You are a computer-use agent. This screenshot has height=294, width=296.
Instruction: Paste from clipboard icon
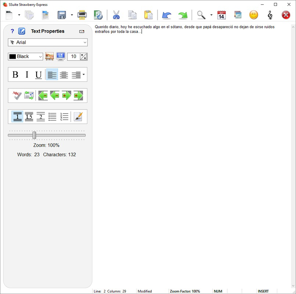tap(148, 15)
